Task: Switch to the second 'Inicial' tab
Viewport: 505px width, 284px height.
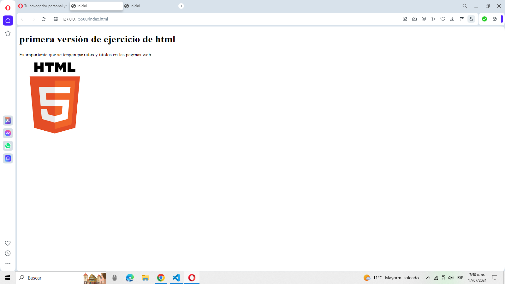Action: click(x=149, y=6)
